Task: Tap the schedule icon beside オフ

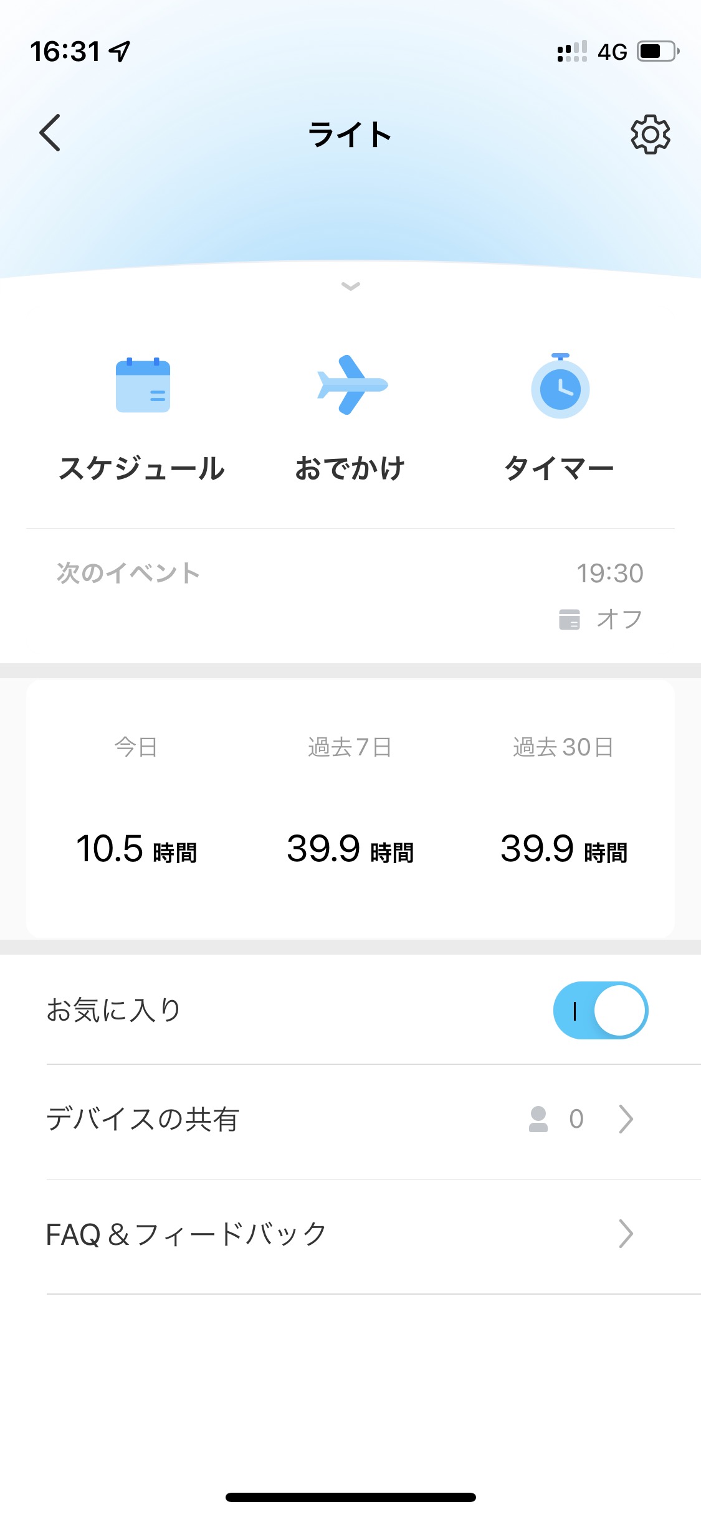Action: point(569,620)
